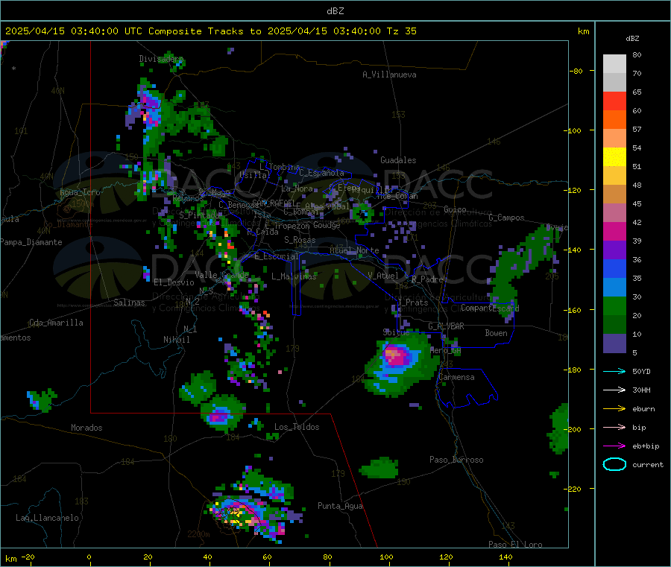
Task: Click the Paso_Barroso place label
Action: (456, 460)
